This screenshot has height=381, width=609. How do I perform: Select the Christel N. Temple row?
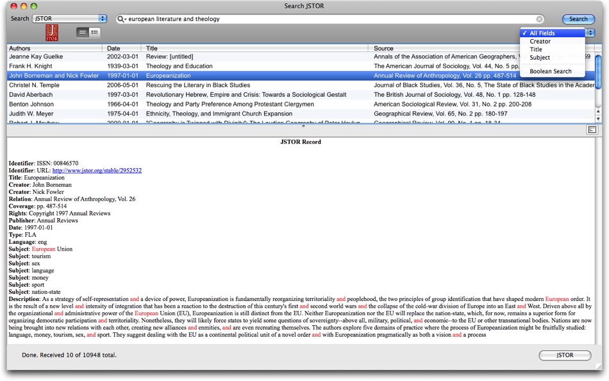point(301,85)
